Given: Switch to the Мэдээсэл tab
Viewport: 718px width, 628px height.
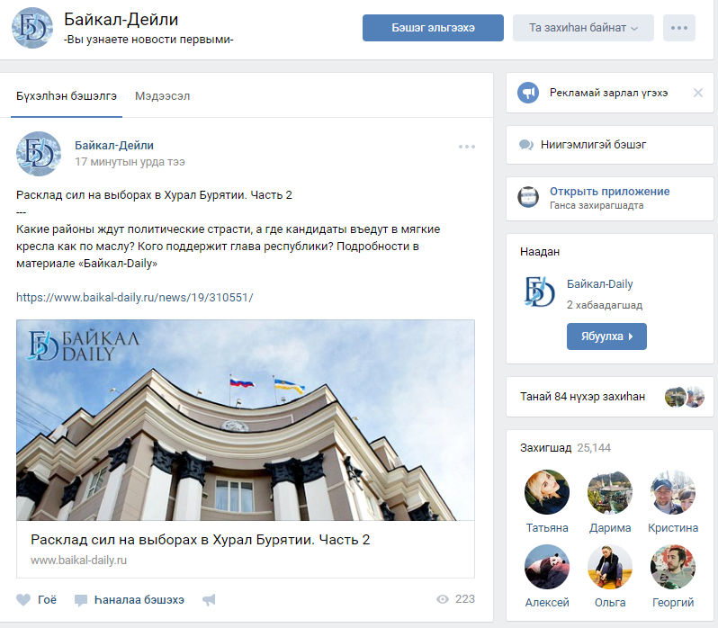Looking at the screenshot, I should pyautogui.click(x=162, y=96).
